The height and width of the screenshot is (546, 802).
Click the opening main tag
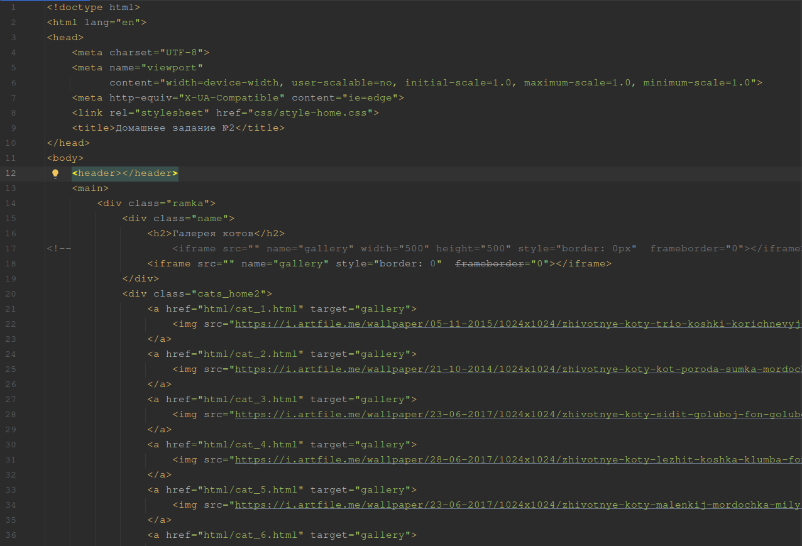click(90, 188)
